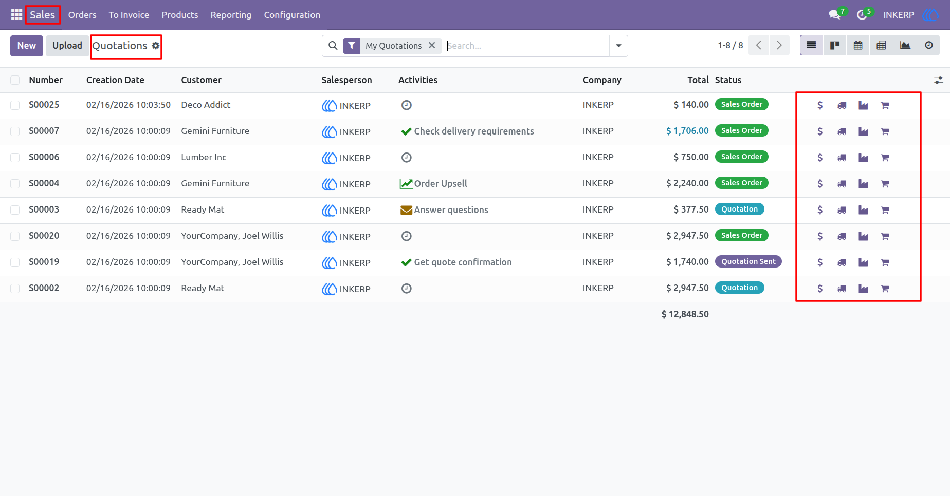Viewport: 950px width, 496px height.
Task: Select checkbox for order S00025
Action: 15,105
